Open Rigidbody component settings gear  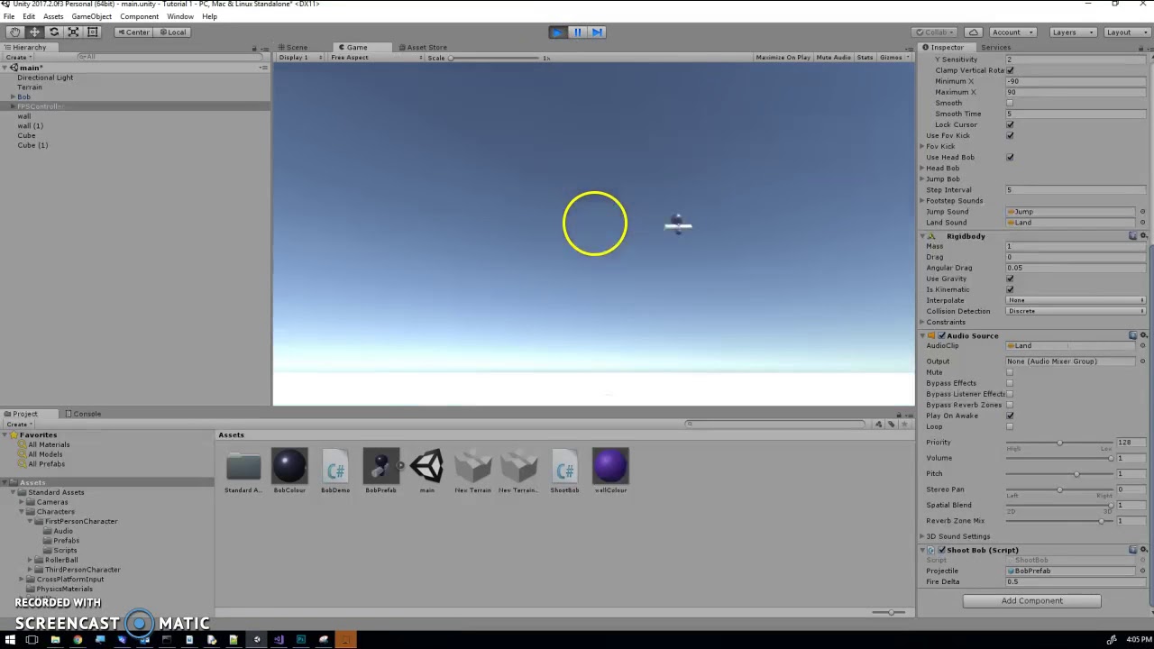tap(1142, 236)
